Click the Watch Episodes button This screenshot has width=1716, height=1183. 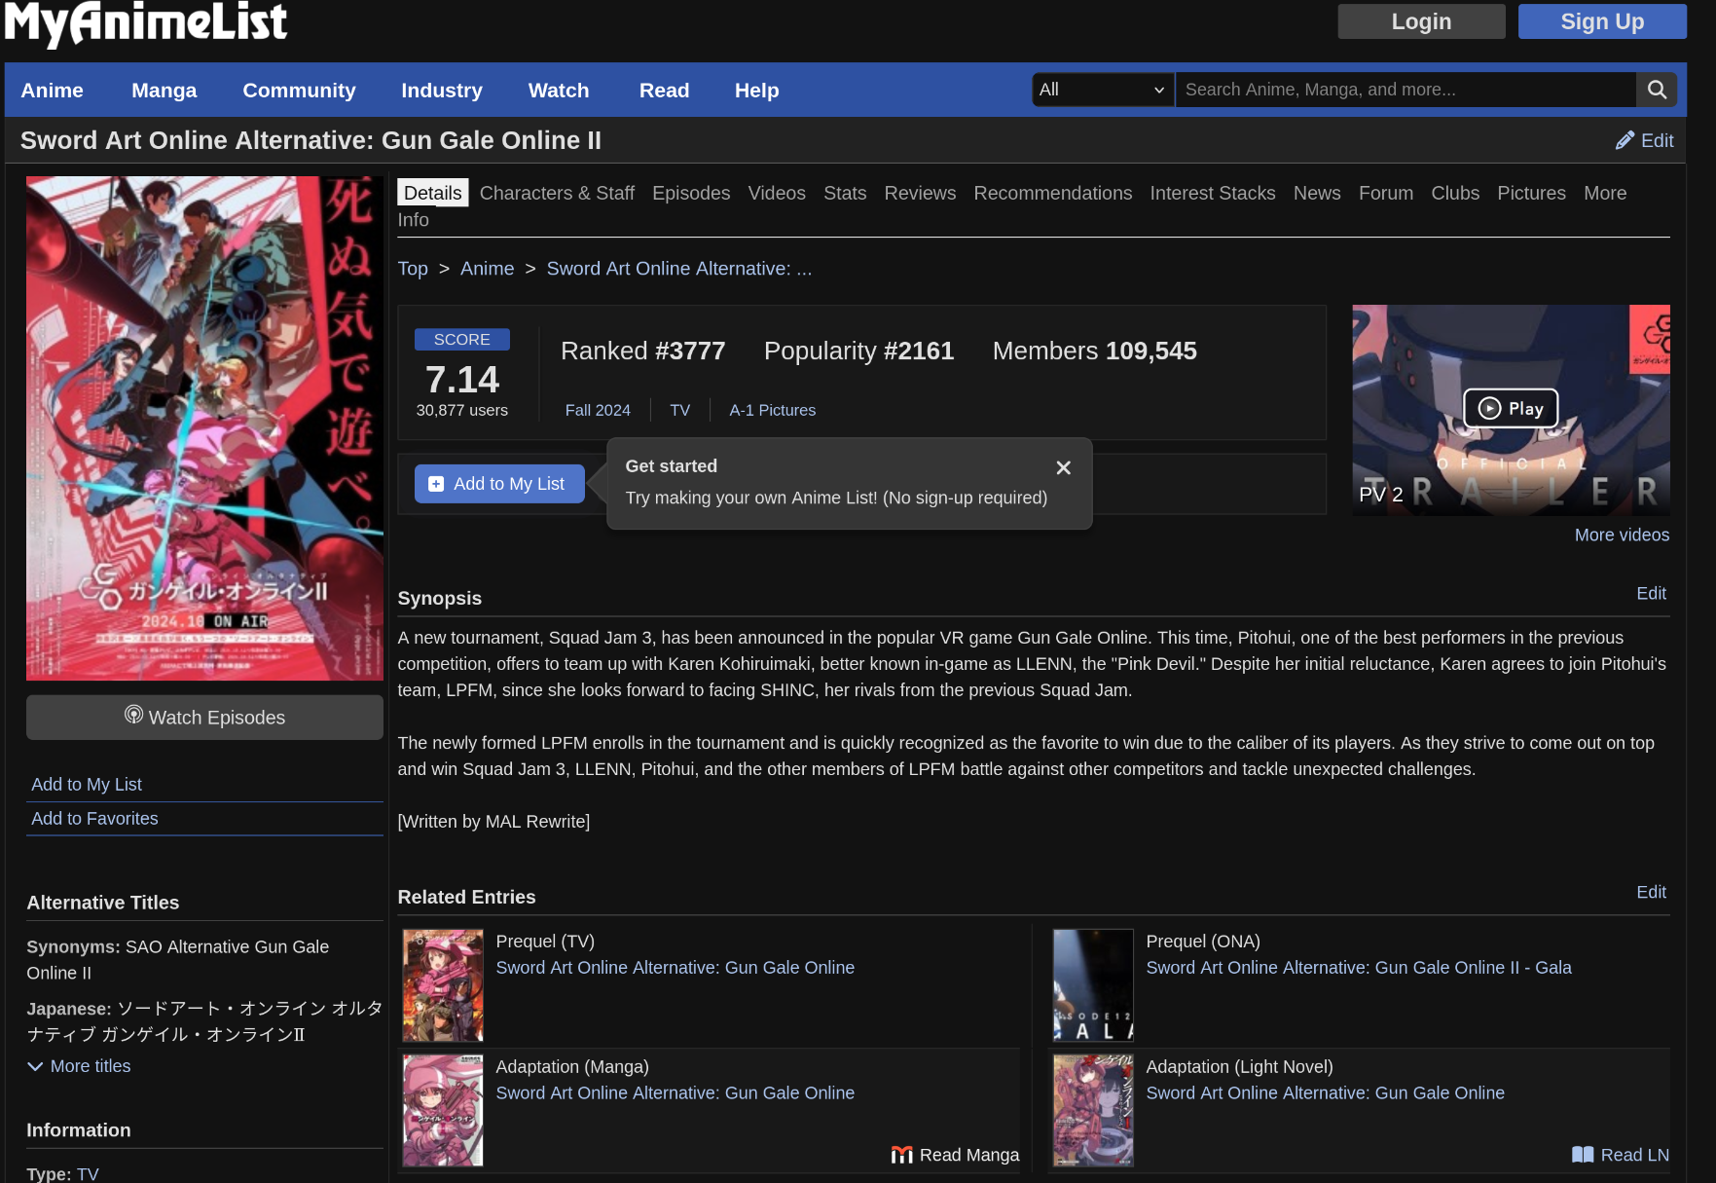click(x=204, y=718)
